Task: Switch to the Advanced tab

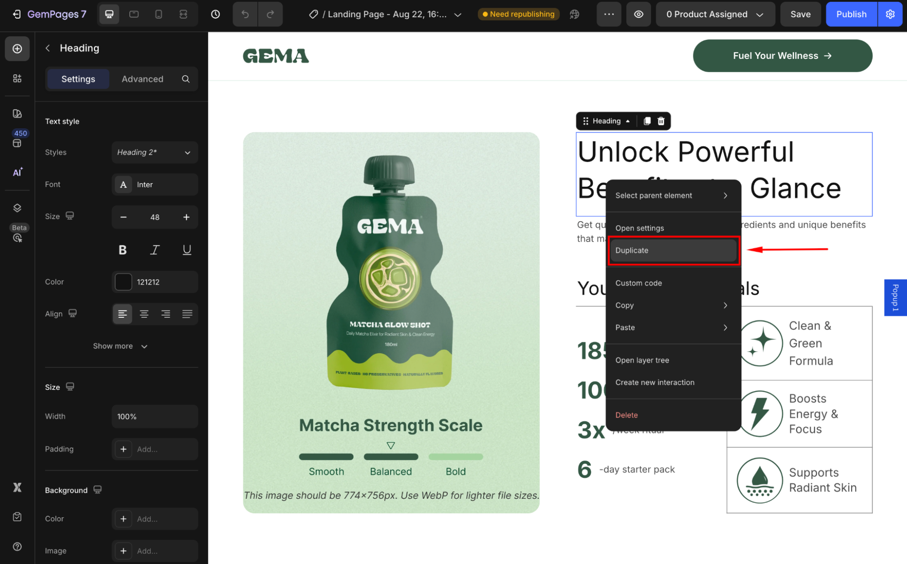Action: 142,79
